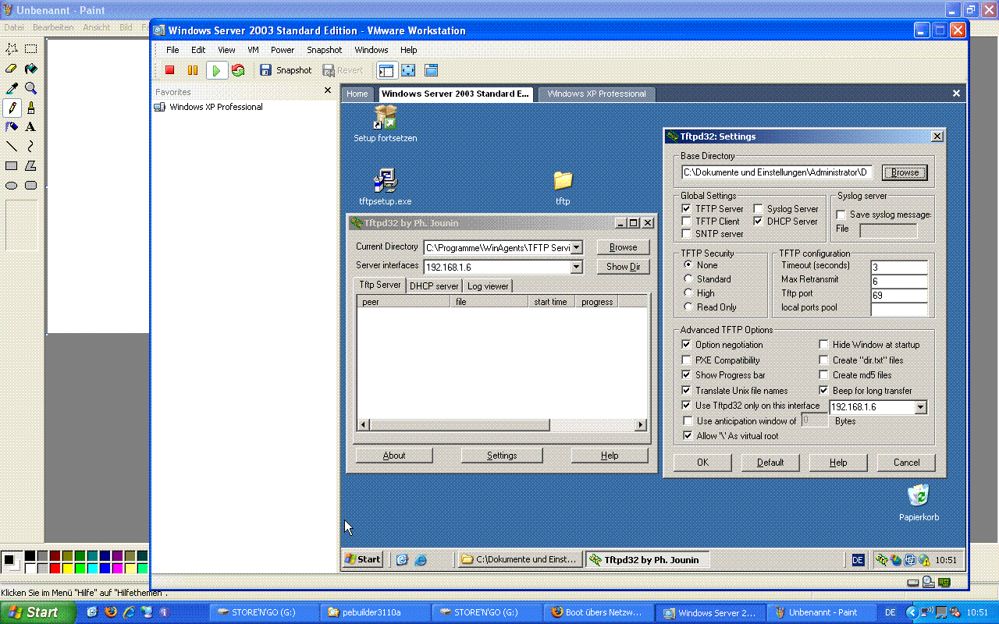This screenshot has width=999, height=624.
Task: Open the VMware VM menu
Action: (x=253, y=50)
